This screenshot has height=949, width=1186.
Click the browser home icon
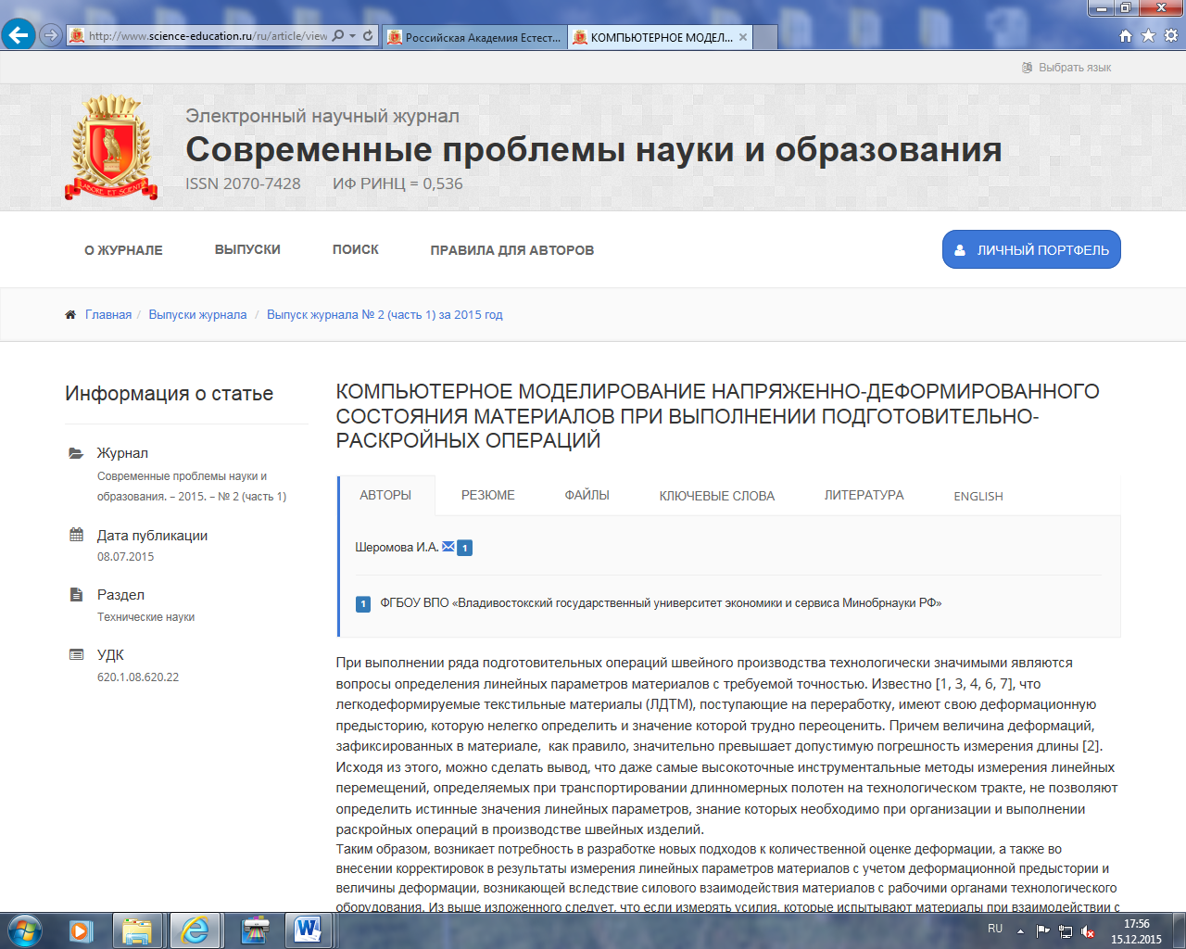1126,36
